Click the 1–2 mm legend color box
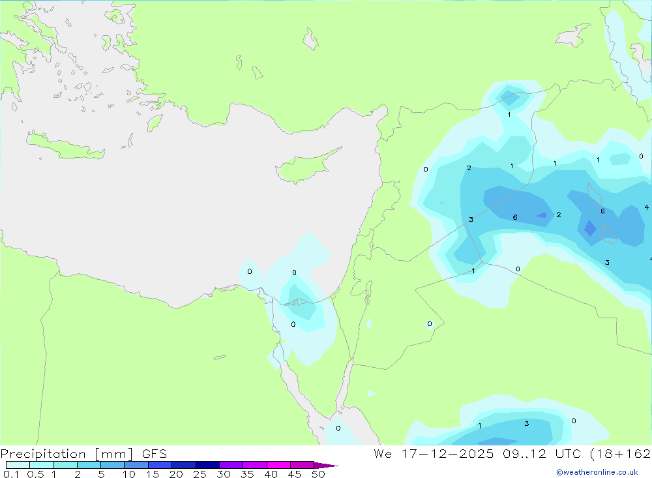The image size is (652, 478). (x=65, y=465)
